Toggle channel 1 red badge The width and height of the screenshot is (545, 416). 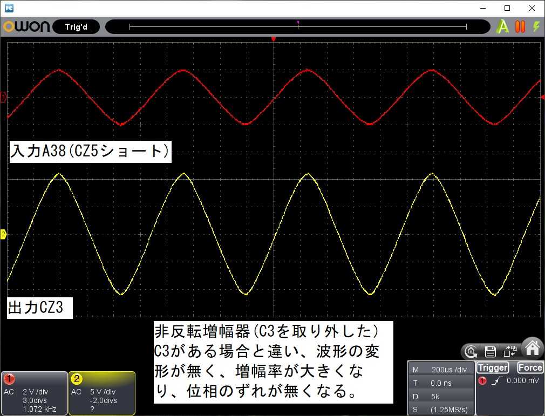[x=10, y=379]
